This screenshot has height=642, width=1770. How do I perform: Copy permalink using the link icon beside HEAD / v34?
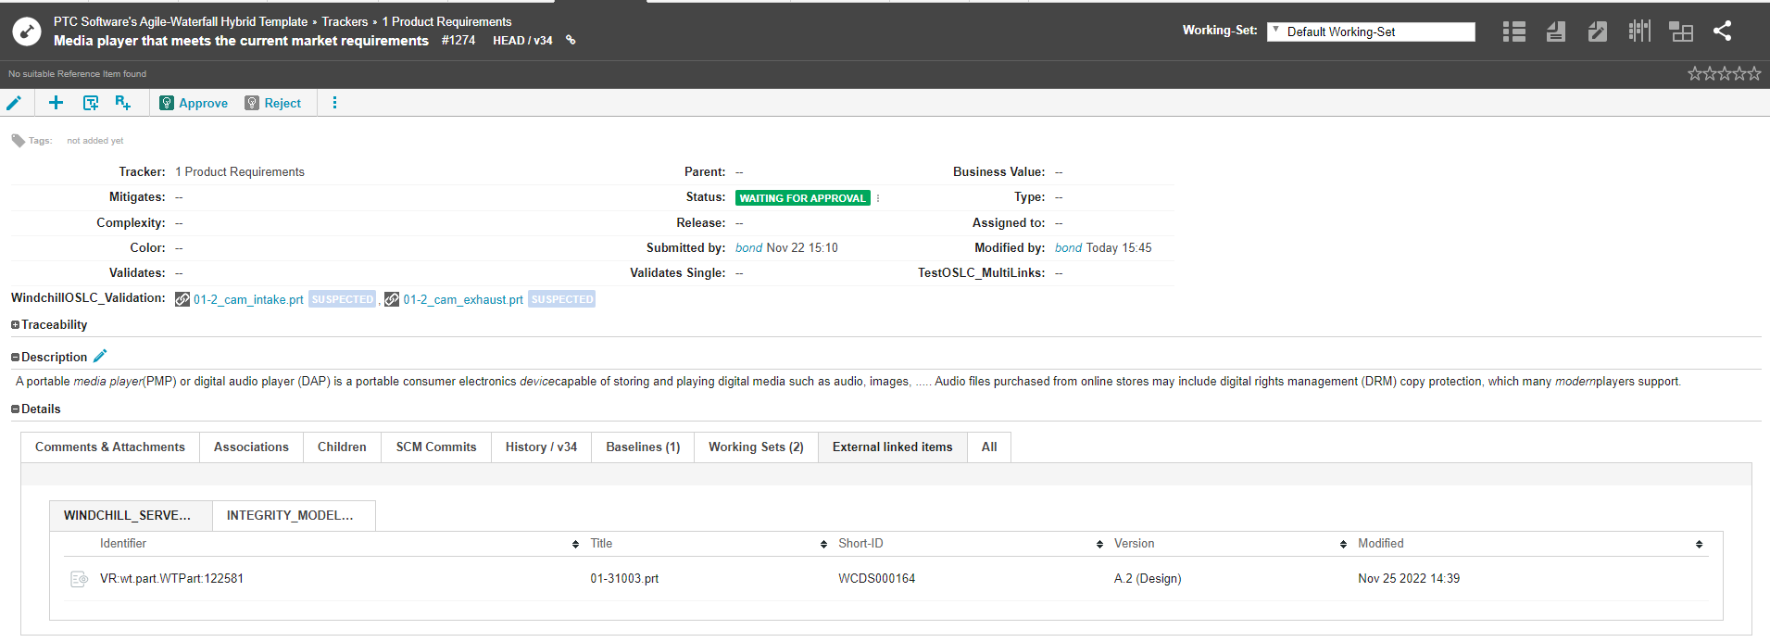point(571,40)
